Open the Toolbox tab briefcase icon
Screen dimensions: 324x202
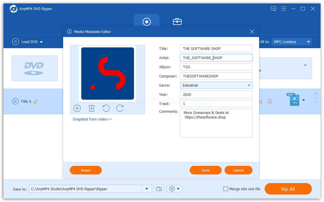pyautogui.click(x=177, y=22)
